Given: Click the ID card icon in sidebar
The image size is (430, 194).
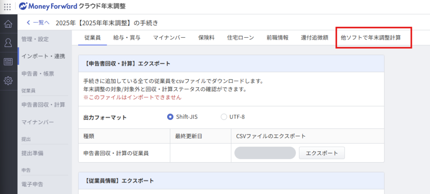Looking at the screenshot, I should [x=8, y=62].
